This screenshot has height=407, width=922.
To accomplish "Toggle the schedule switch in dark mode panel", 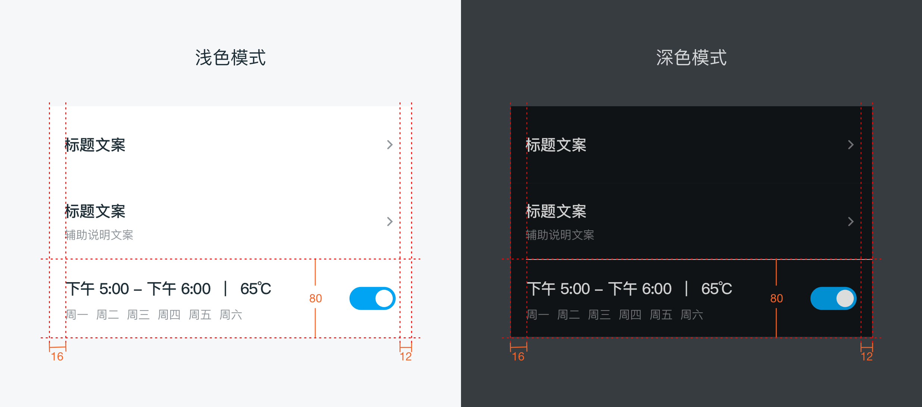I will point(833,298).
